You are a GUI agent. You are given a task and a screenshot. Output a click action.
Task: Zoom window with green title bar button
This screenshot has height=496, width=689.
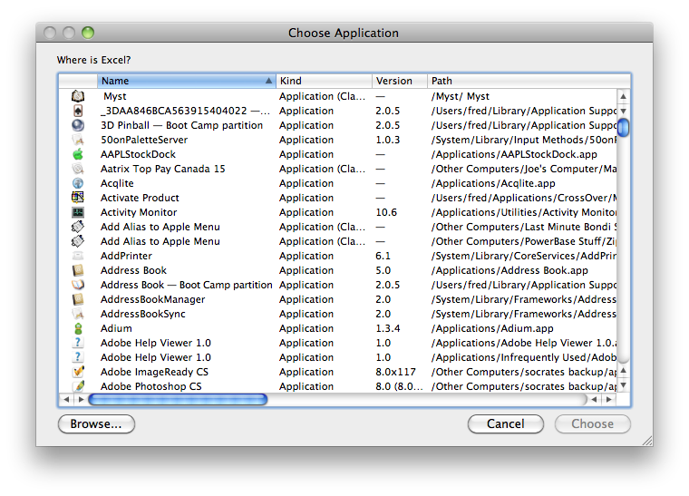[x=88, y=33]
